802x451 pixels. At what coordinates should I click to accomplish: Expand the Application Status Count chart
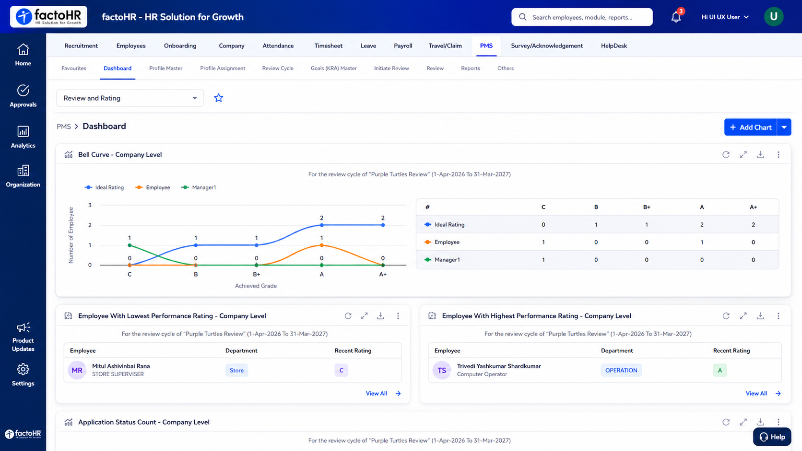click(x=743, y=422)
